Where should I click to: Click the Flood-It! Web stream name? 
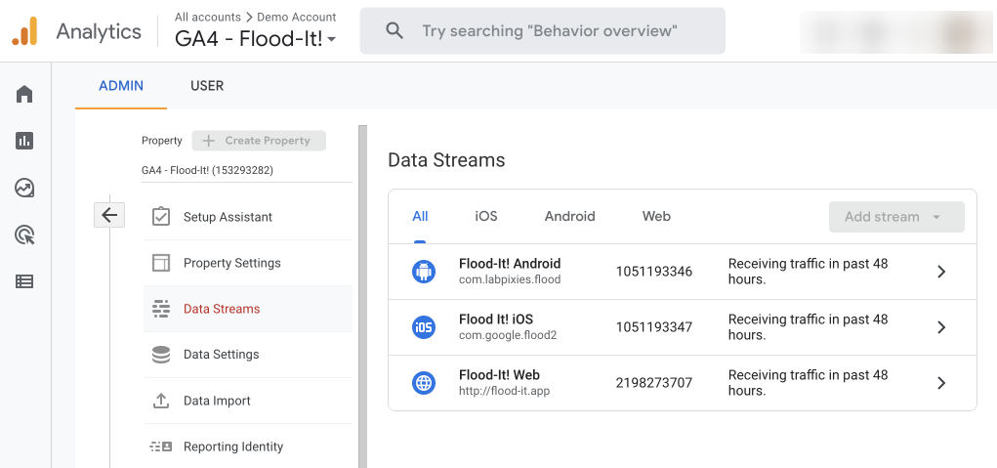pos(499,374)
